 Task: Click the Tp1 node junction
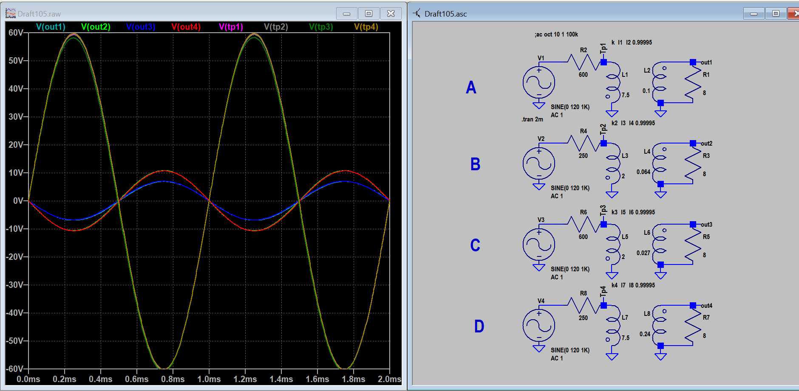[603, 62]
